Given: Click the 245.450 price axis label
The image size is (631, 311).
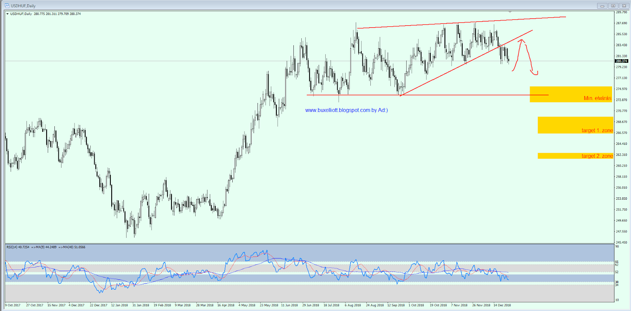Looking at the screenshot, I should tap(622, 242).
